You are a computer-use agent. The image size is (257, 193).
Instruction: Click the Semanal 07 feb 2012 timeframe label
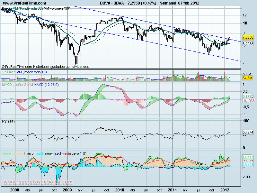pos(180,3)
